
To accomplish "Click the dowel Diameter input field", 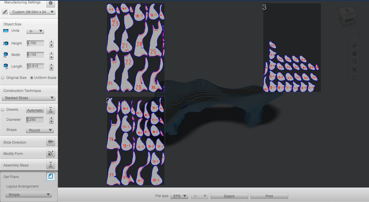I will point(35,120).
